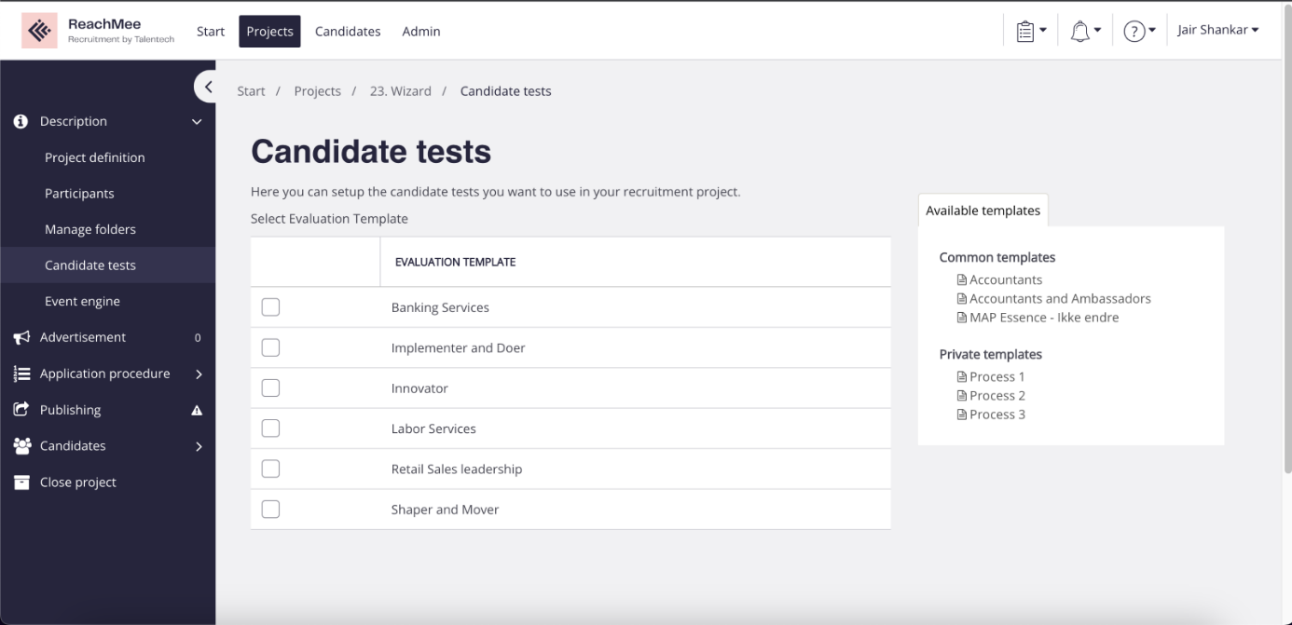Open Event engine in the sidebar
The image size is (1292, 625).
[x=82, y=302]
